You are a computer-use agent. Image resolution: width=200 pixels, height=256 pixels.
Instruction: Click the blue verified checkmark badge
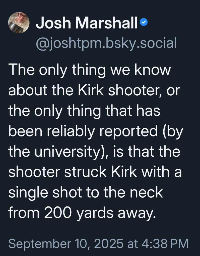(144, 23)
